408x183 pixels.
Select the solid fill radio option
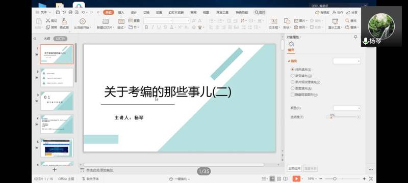tap(292, 70)
